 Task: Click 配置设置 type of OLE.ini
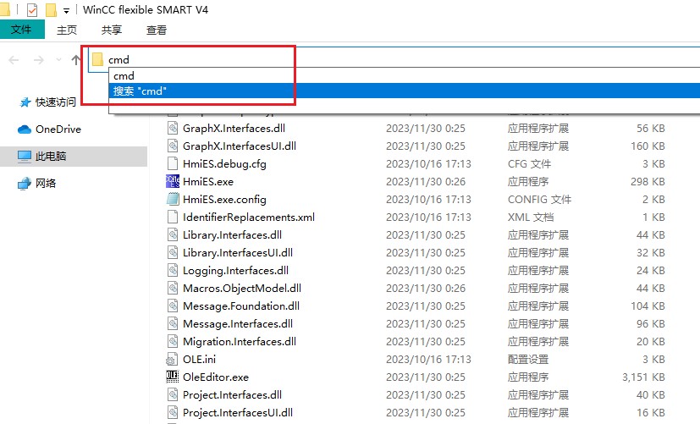point(528,360)
